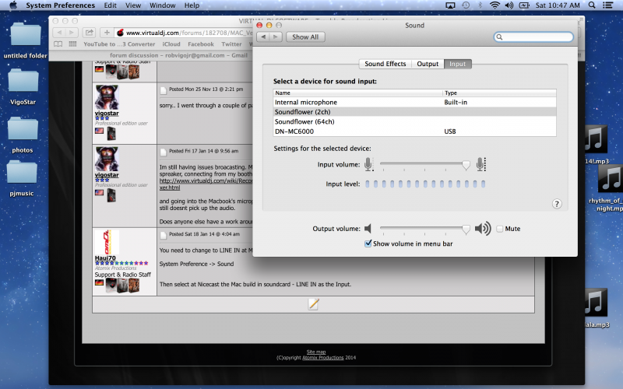The width and height of the screenshot is (623, 389).
Task: Switch to the Output tab
Action: point(428,64)
